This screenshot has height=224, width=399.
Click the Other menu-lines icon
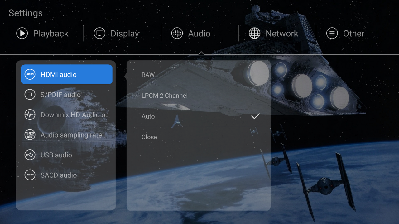pyautogui.click(x=332, y=33)
